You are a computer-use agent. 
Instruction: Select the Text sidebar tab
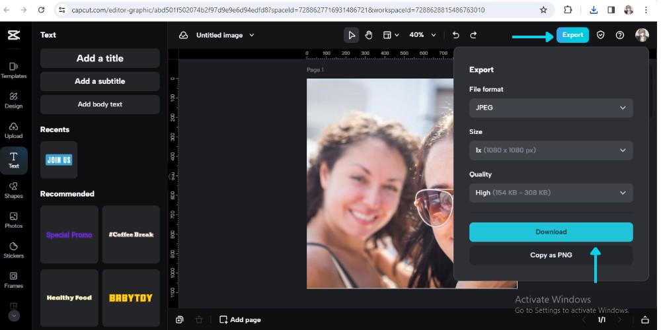[13, 160]
